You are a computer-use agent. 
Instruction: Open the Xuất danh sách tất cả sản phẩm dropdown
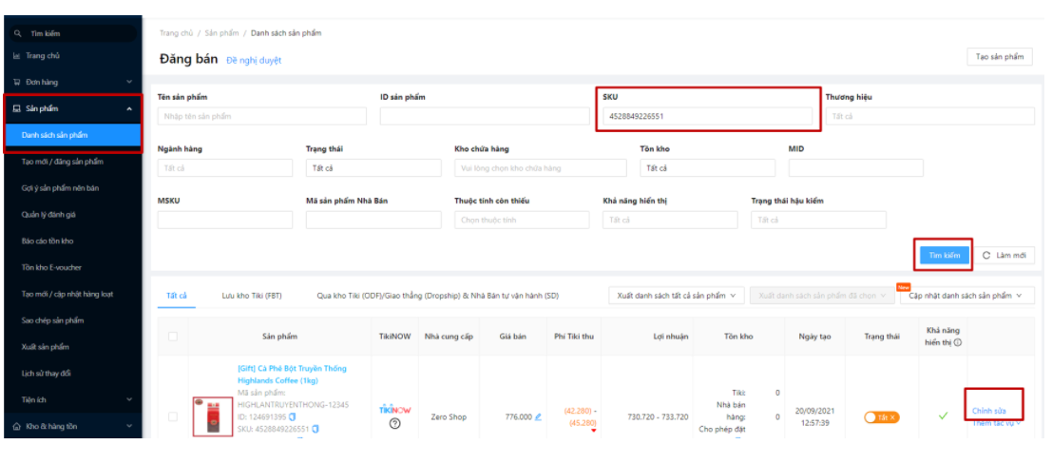pyautogui.click(x=675, y=296)
